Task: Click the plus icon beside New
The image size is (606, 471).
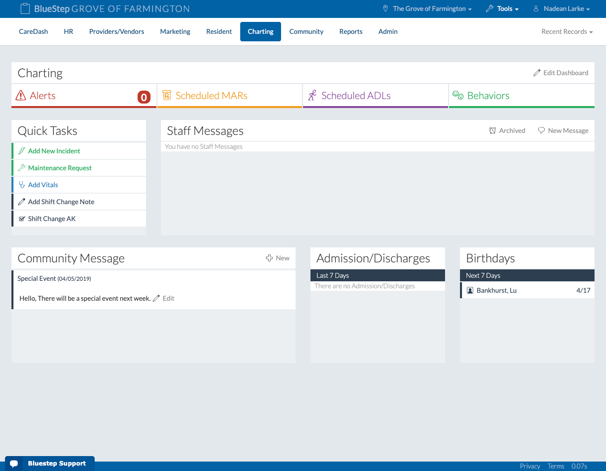Action: (x=269, y=258)
